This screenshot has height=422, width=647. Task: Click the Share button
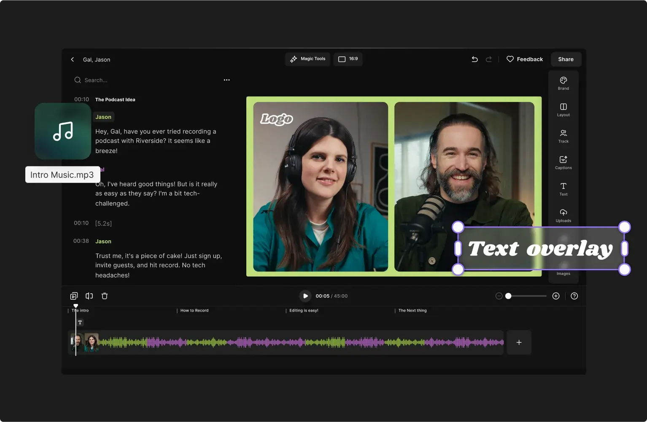565,59
